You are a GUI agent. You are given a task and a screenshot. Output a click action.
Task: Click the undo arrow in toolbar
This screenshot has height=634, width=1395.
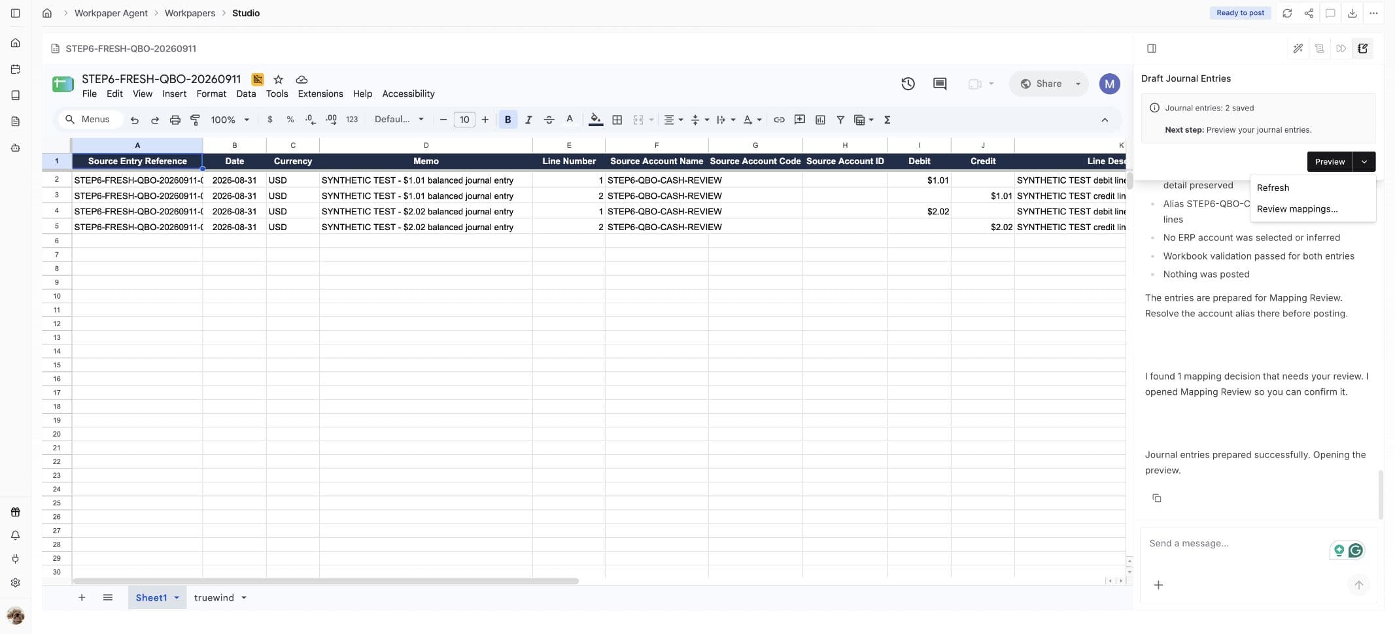click(135, 120)
